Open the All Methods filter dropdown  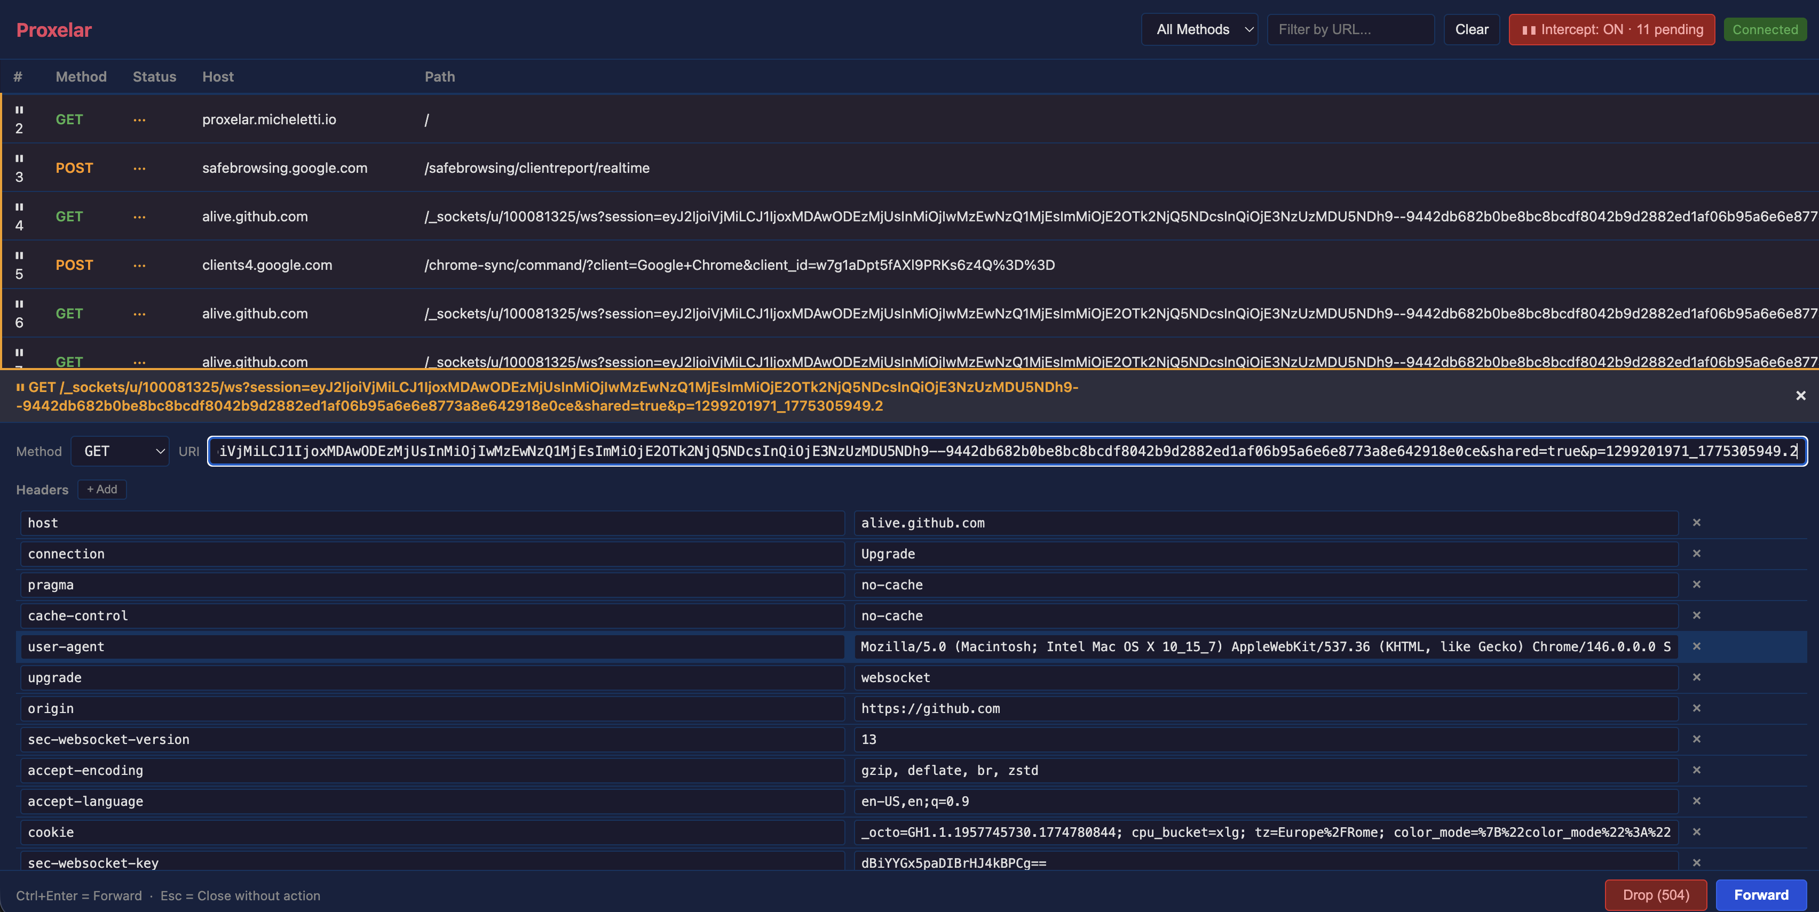coord(1199,30)
